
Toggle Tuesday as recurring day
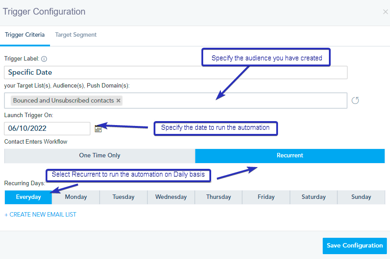tap(124, 197)
